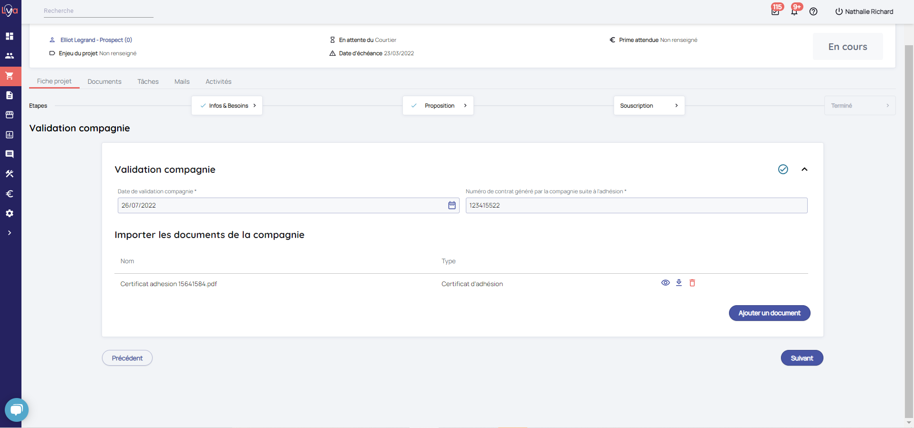This screenshot has width=914, height=428.
Task: Open the dashboard icon in sidebar
Action: coord(10,36)
